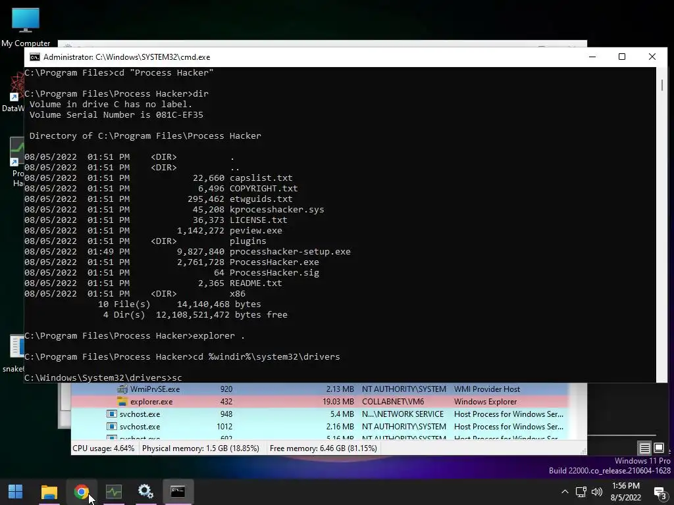Click the cmd.exe title bar icon
This screenshot has width=674, height=505.
(x=34, y=57)
